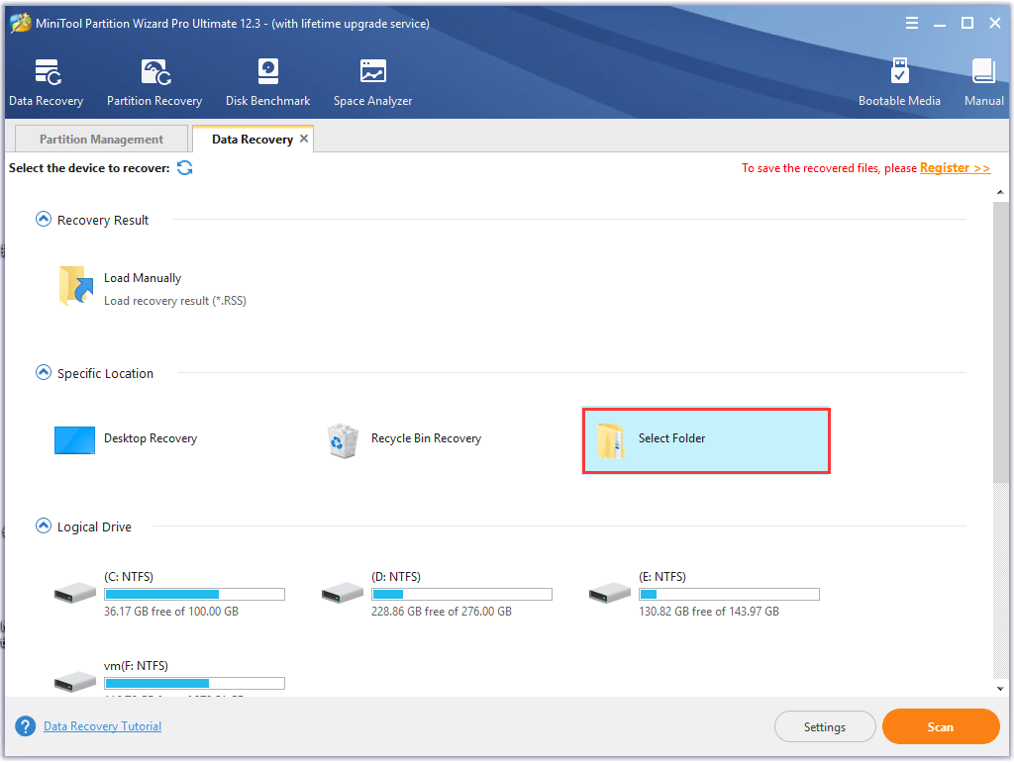Viewport: 1014px width, 763px height.
Task: Select the vm F: NTFS drive icon
Action: tap(75, 682)
